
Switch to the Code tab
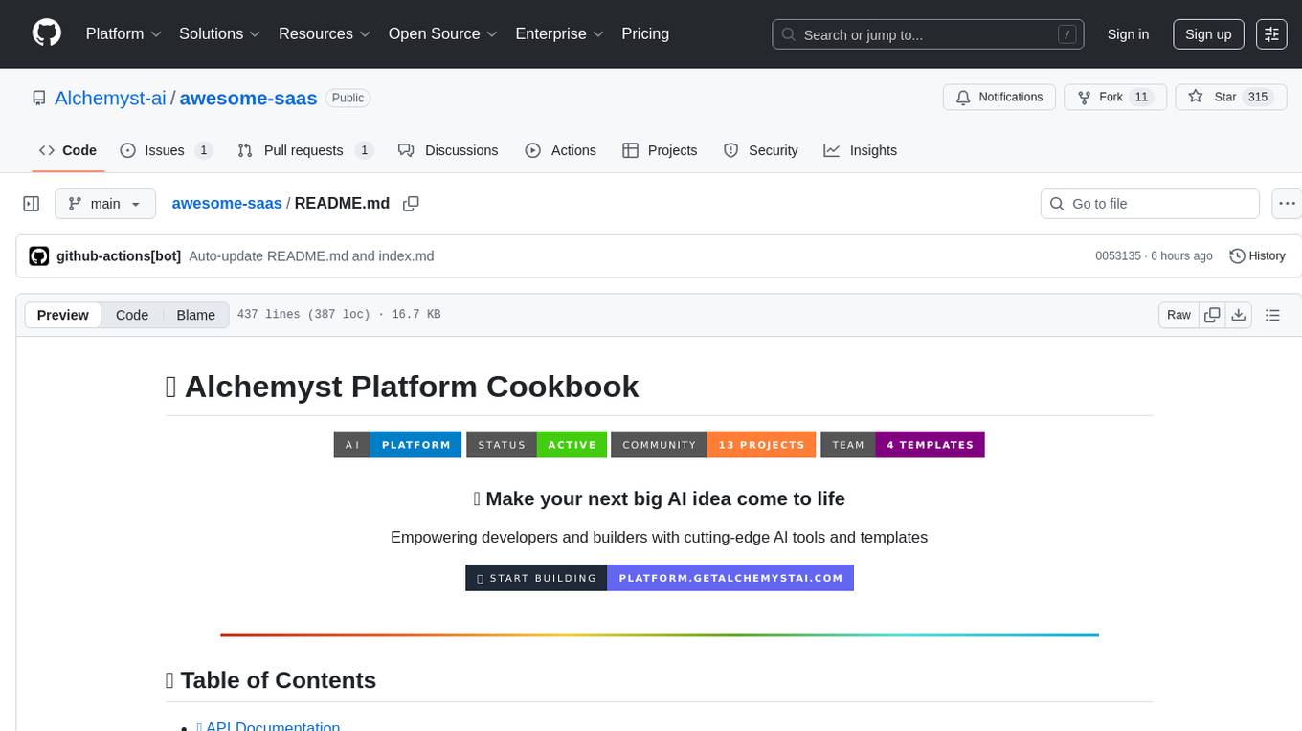(x=68, y=150)
